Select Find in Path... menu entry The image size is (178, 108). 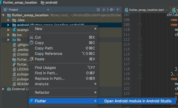63,73
